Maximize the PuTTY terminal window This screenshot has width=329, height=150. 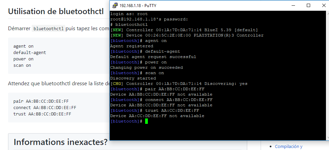[x=308, y=5]
